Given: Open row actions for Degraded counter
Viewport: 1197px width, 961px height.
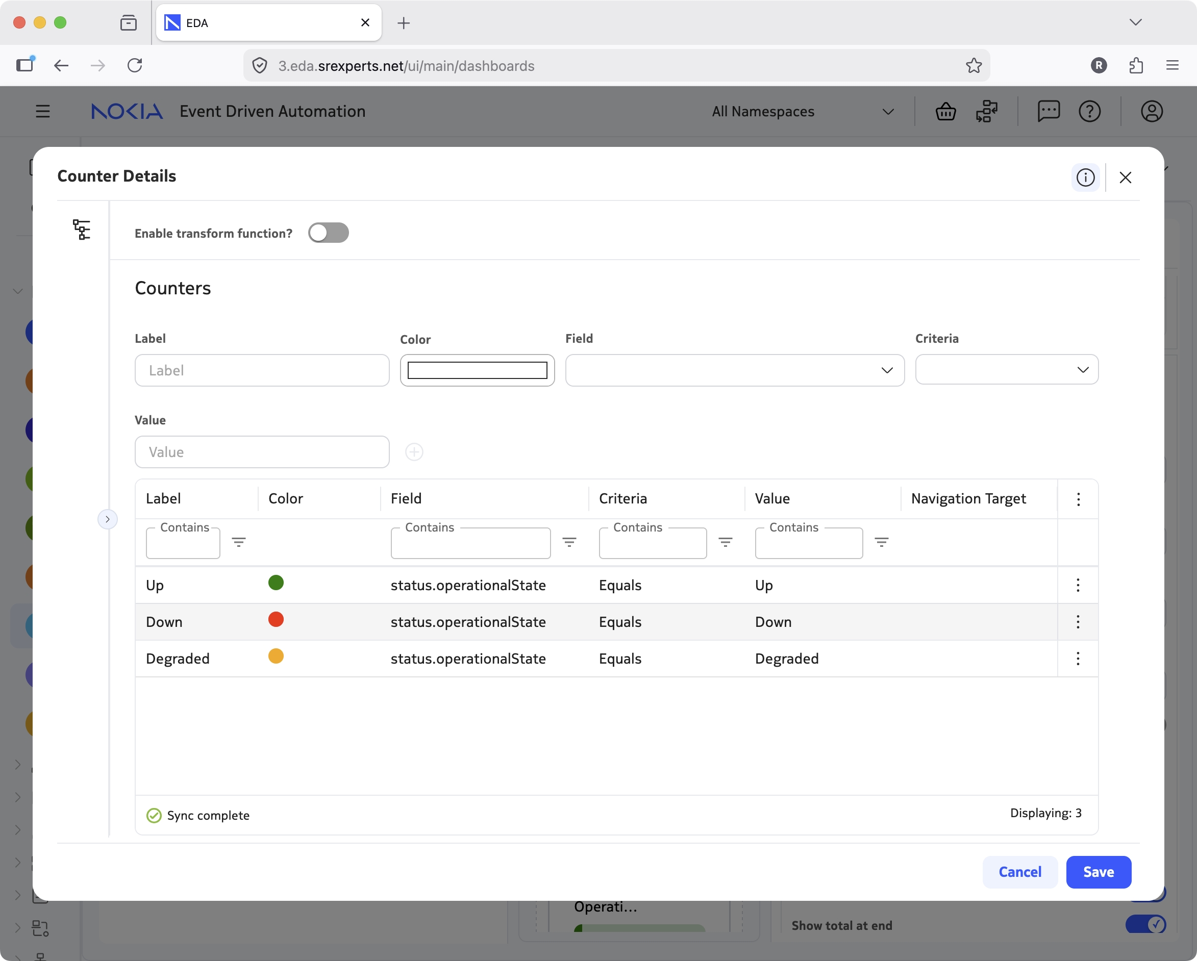Looking at the screenshot, I should (1078, 659).
